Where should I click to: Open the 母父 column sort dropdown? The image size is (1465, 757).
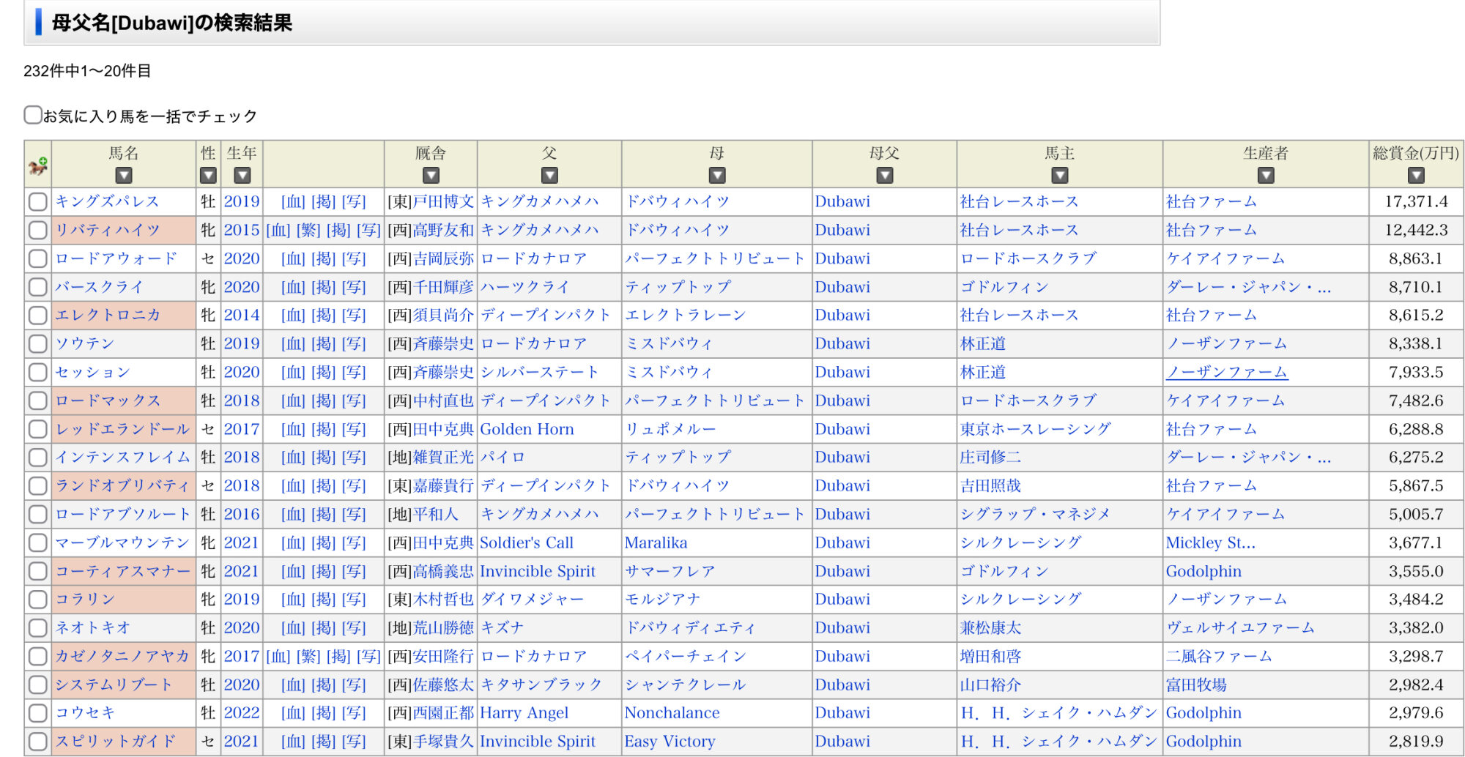[885, 176]
